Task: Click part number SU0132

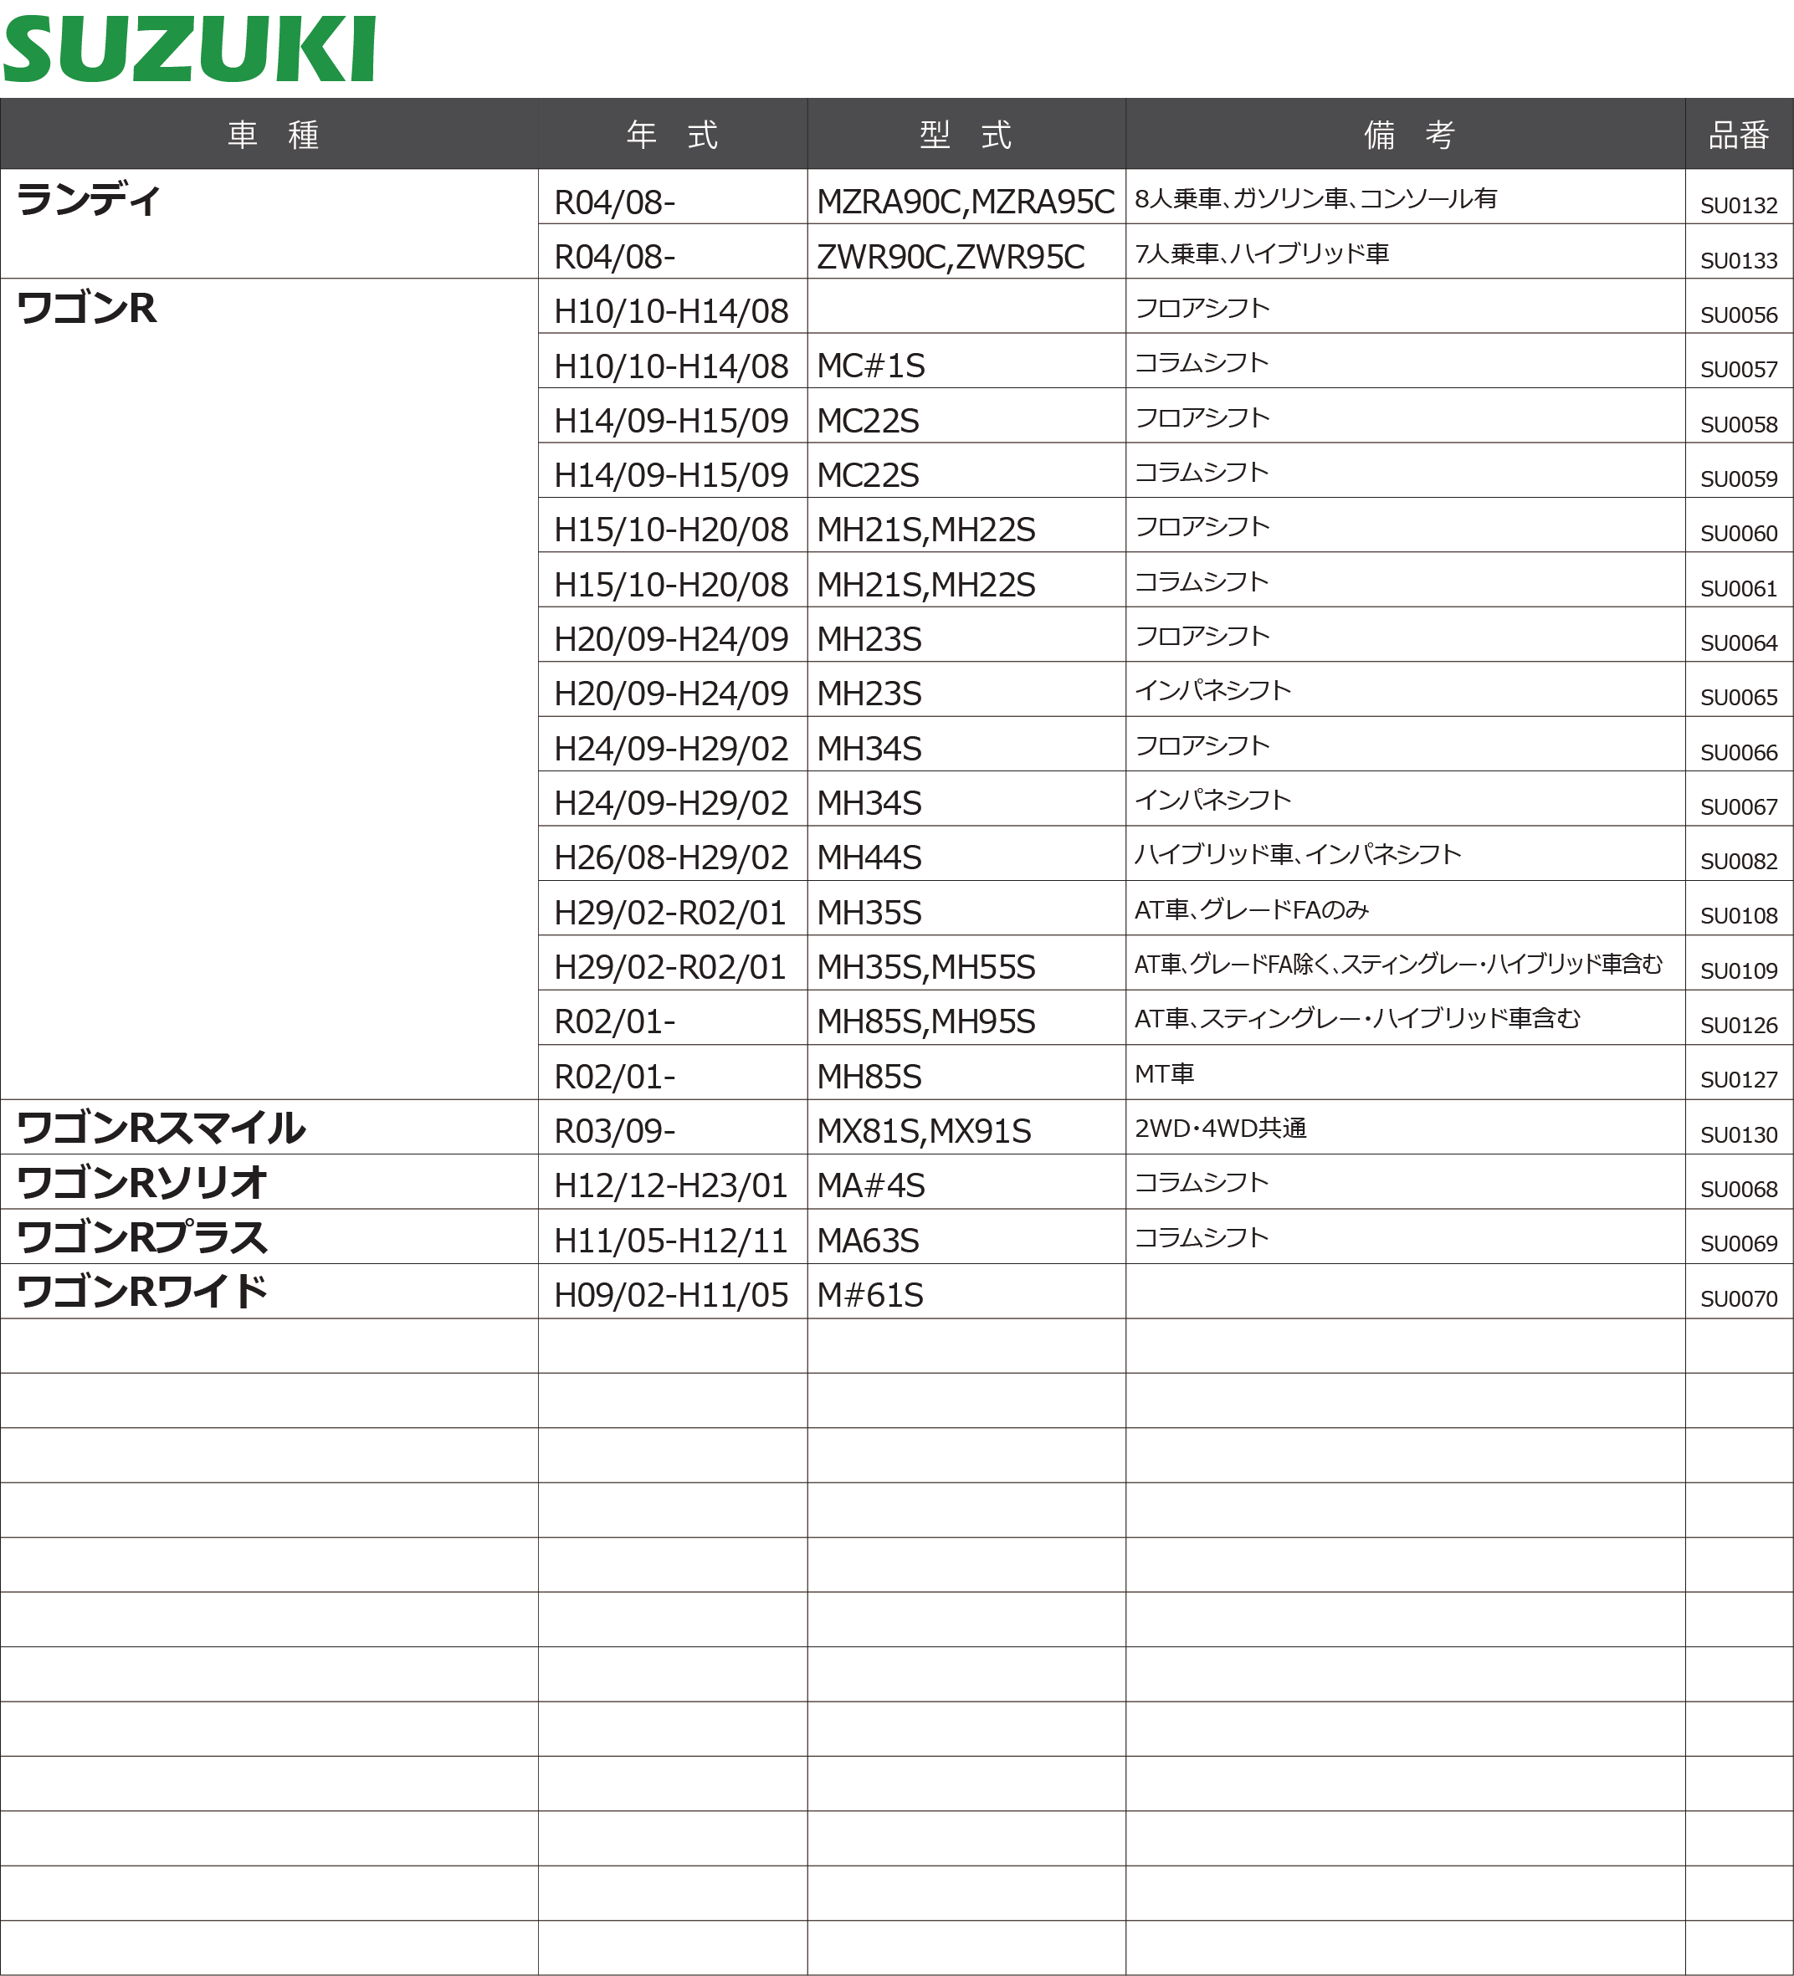Action: 1738,206
